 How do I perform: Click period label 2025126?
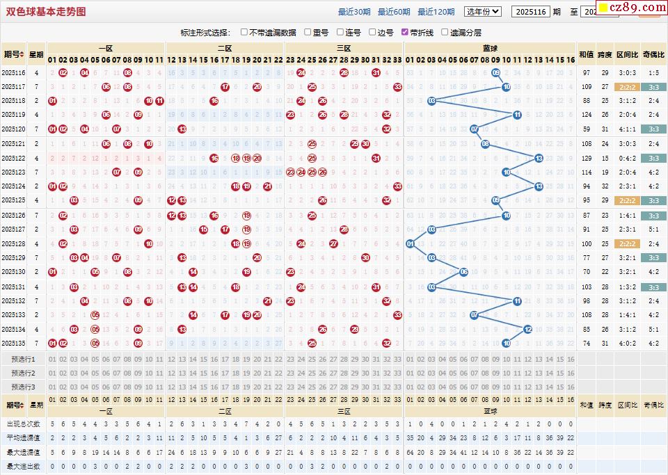pyautogui.click(x=14, y=216)
